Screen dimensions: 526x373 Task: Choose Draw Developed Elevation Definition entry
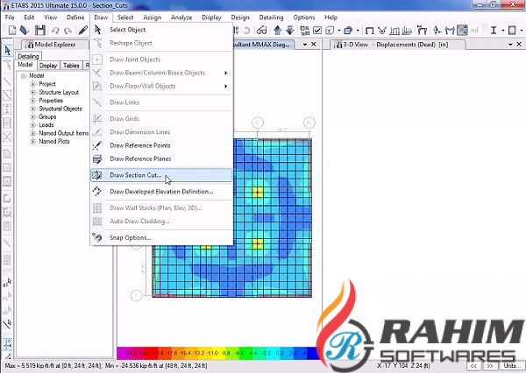[x=161, y=192]
